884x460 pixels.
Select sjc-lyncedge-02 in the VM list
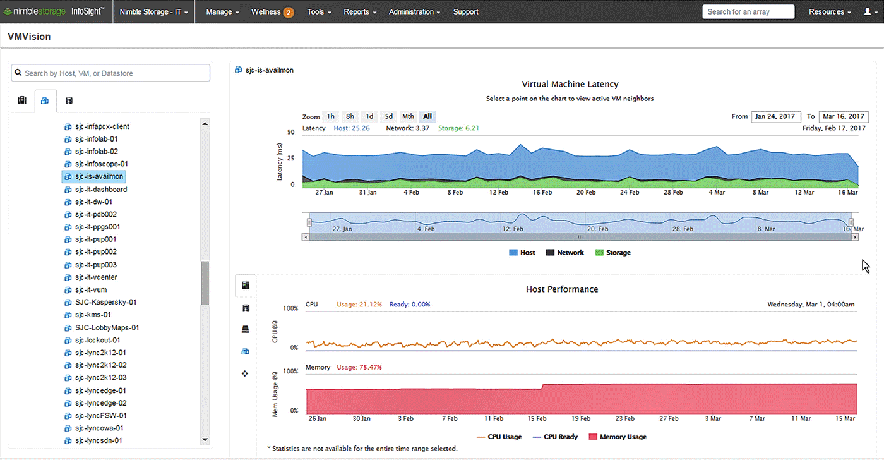point(101,403)
